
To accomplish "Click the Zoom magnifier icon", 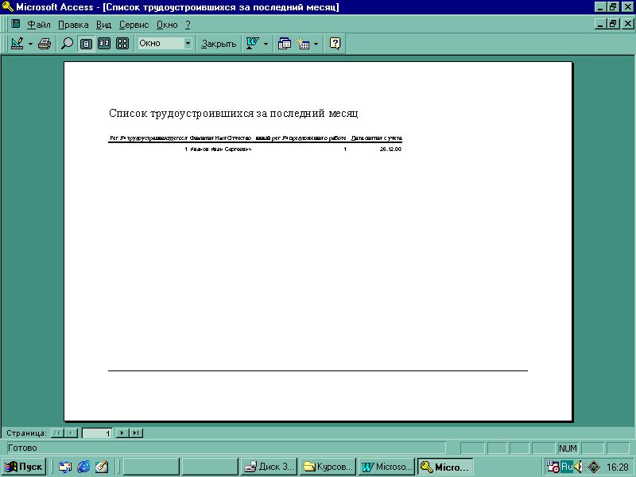I will (68, 44).
